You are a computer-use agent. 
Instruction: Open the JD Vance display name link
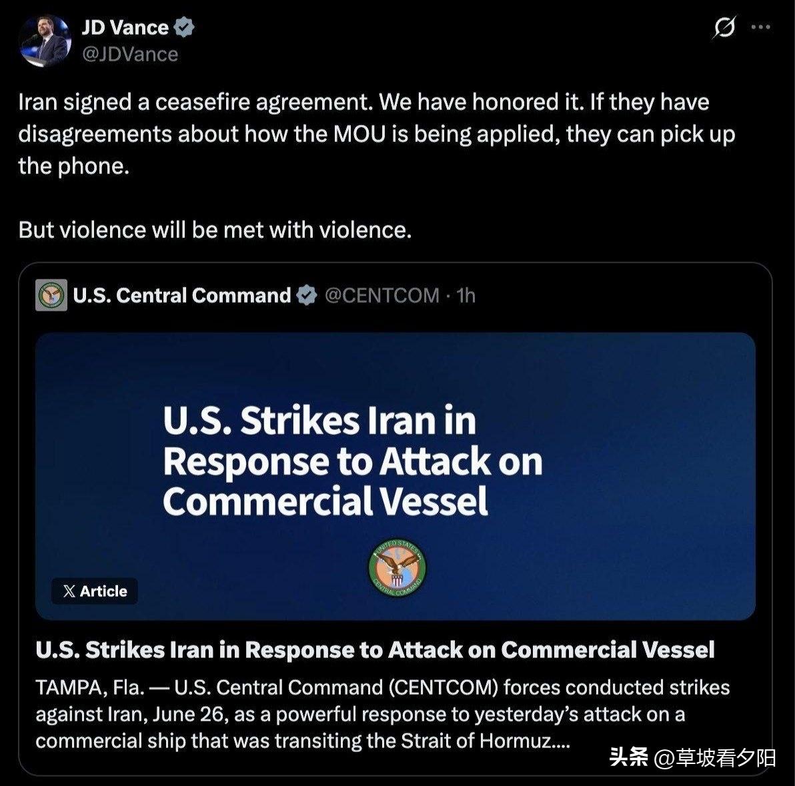[x=125, y=27]
